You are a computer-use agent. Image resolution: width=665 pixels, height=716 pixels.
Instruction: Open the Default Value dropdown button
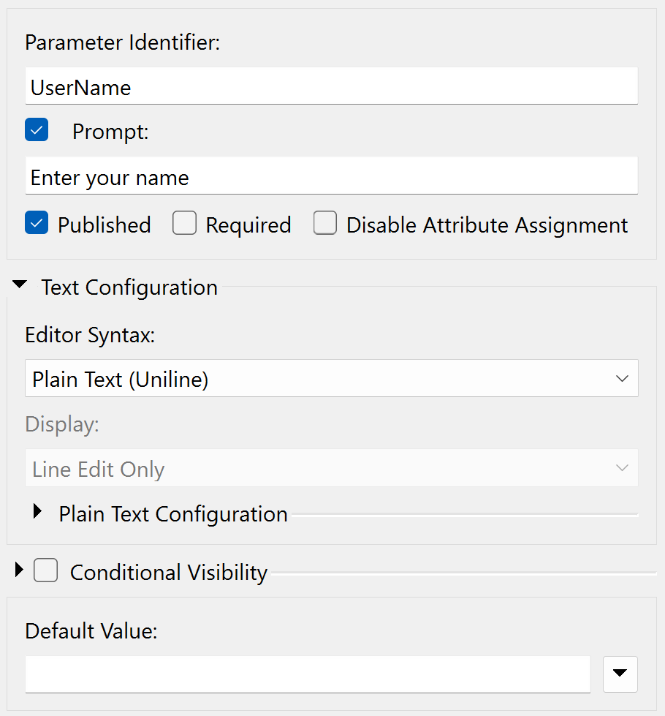[620, 674]
